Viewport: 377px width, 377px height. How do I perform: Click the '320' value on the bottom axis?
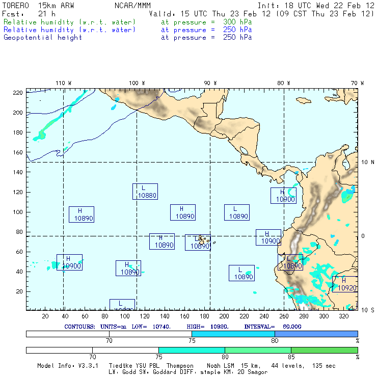344,316
